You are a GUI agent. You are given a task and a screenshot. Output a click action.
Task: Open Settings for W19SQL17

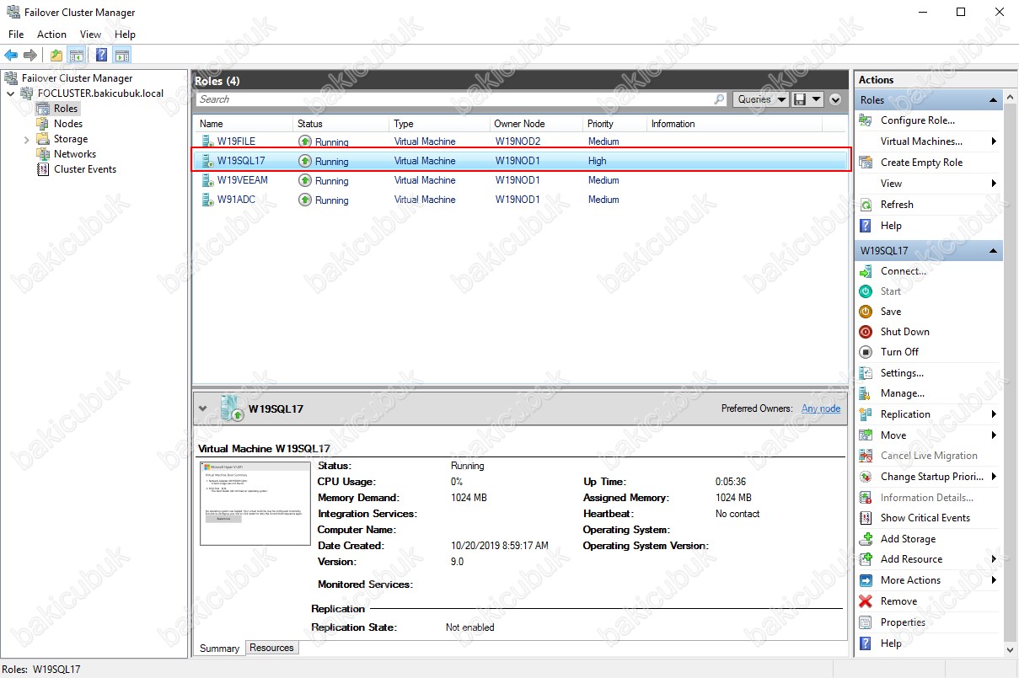pyautogui.click(x=902, y=373)
